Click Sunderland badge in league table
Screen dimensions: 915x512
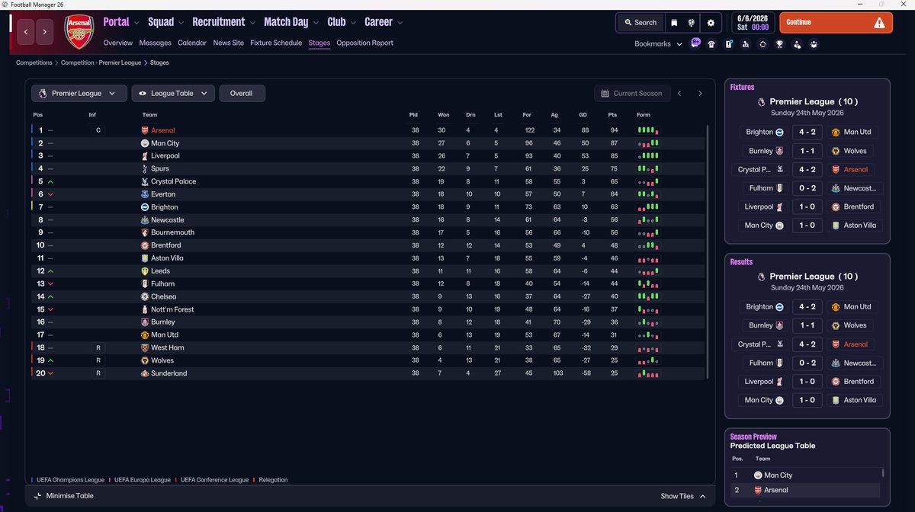pos(145,373)
